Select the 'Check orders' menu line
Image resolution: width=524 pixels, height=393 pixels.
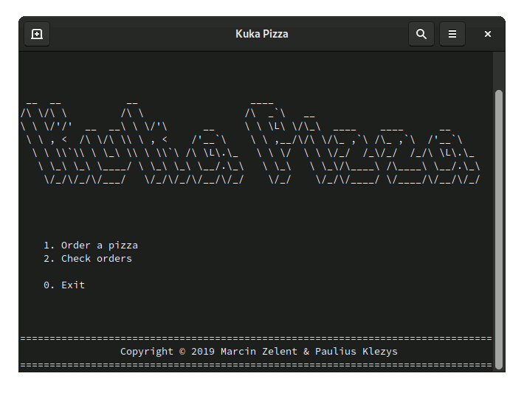coord(96,258)
